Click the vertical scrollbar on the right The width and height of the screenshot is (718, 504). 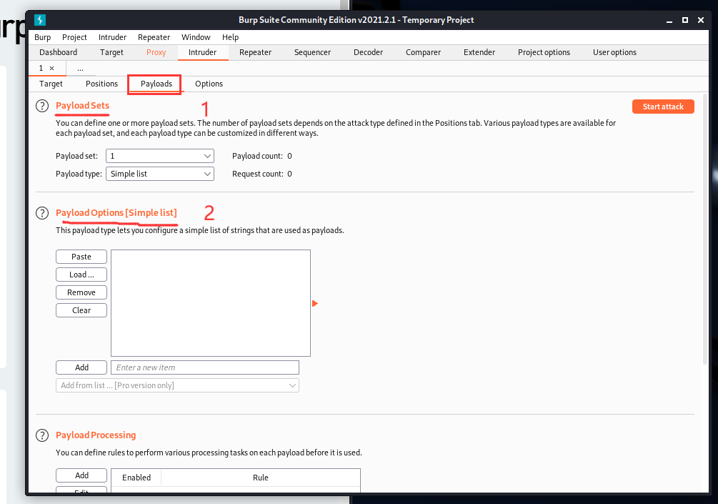tap(705, 229)
